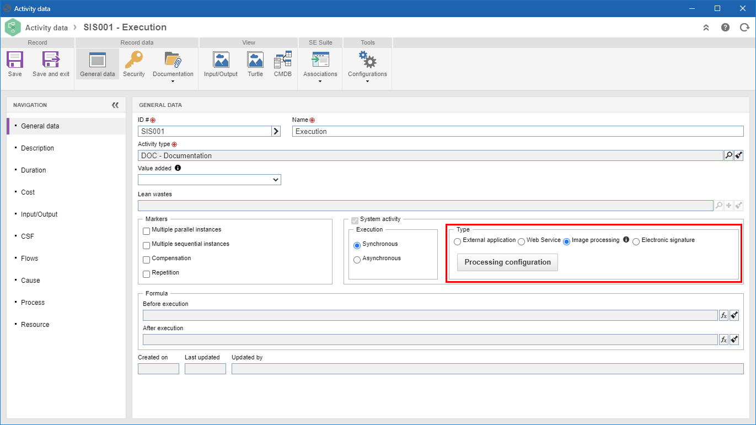The width and height of the screenshot is (756, 425).
Task: Click the Save icon
Action: [15, 60]
